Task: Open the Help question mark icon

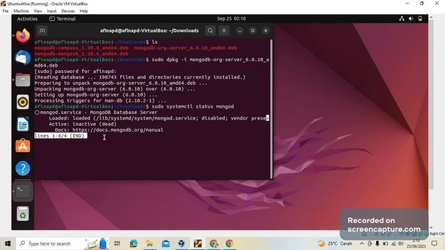Action: tap(23, 168)
